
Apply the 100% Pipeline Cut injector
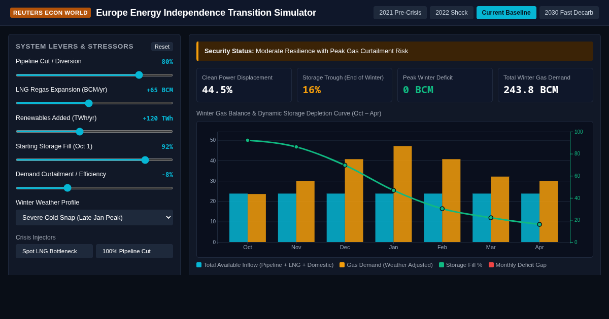[134, 251]
